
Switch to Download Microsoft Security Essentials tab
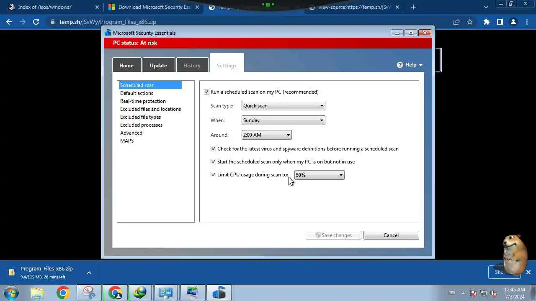[x=153, y=7]
